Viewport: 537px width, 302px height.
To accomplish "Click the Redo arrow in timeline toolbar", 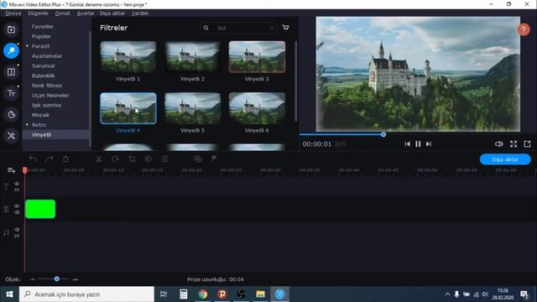I will point(50,159).
